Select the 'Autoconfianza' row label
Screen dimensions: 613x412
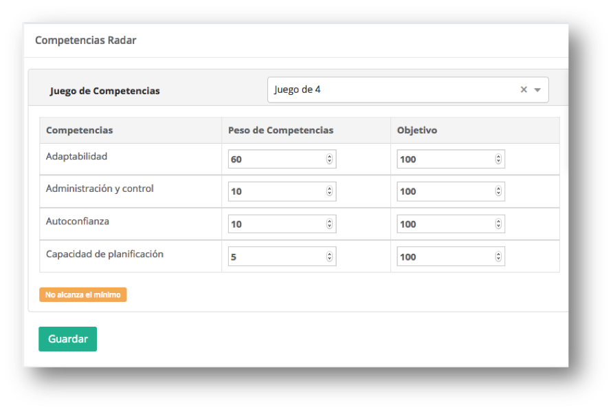[78, 221]
